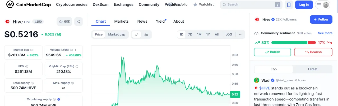Click the Market cap info icon
Screen dimensions: 338x106
point(32,50)
